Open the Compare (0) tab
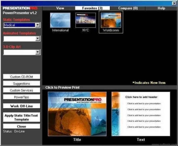 point(128,8)
